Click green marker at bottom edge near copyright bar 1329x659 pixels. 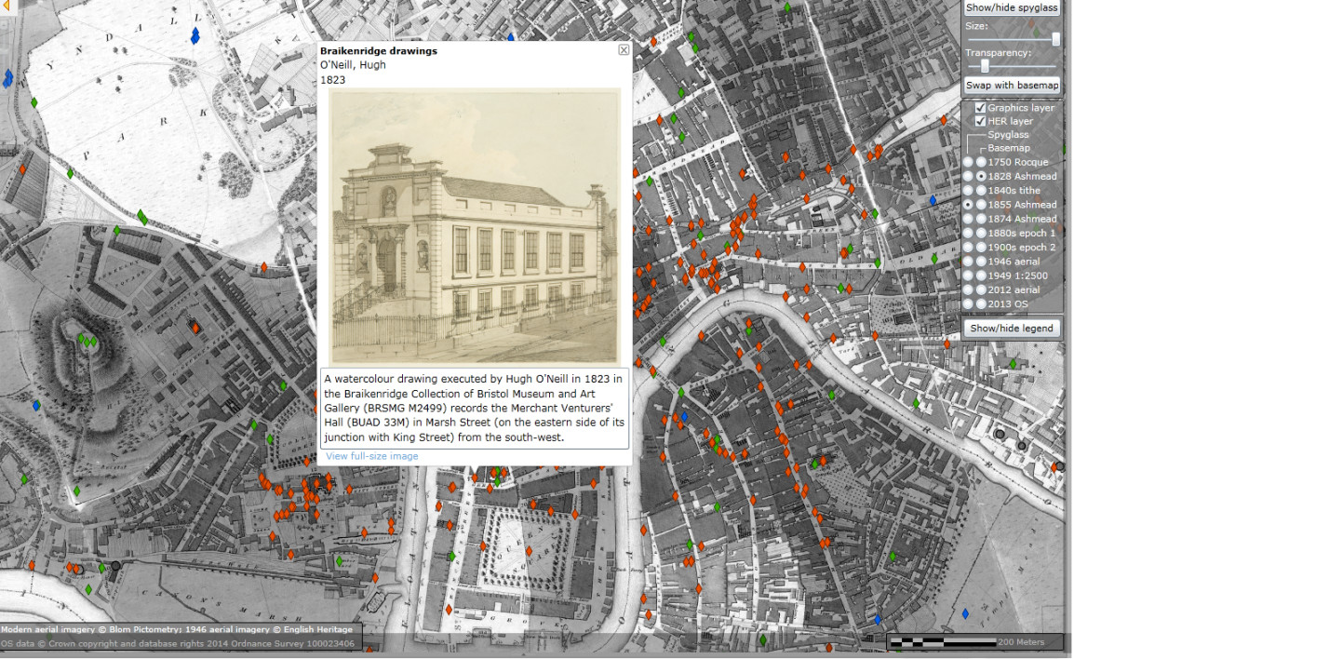coord(762,639)
